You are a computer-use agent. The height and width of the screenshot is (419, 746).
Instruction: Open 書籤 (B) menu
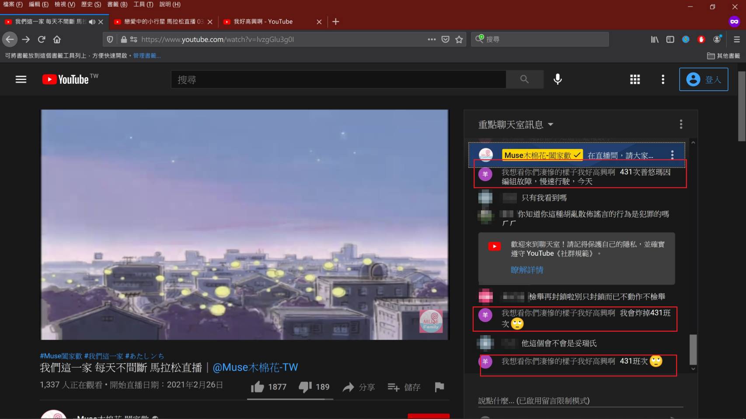point(117,4)
